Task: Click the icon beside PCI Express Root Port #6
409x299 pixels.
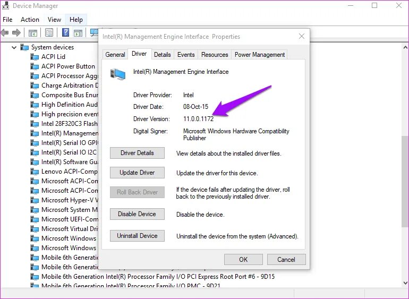Action: (x=35, y=277)
